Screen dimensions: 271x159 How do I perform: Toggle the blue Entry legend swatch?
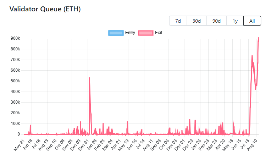[116, 33]
